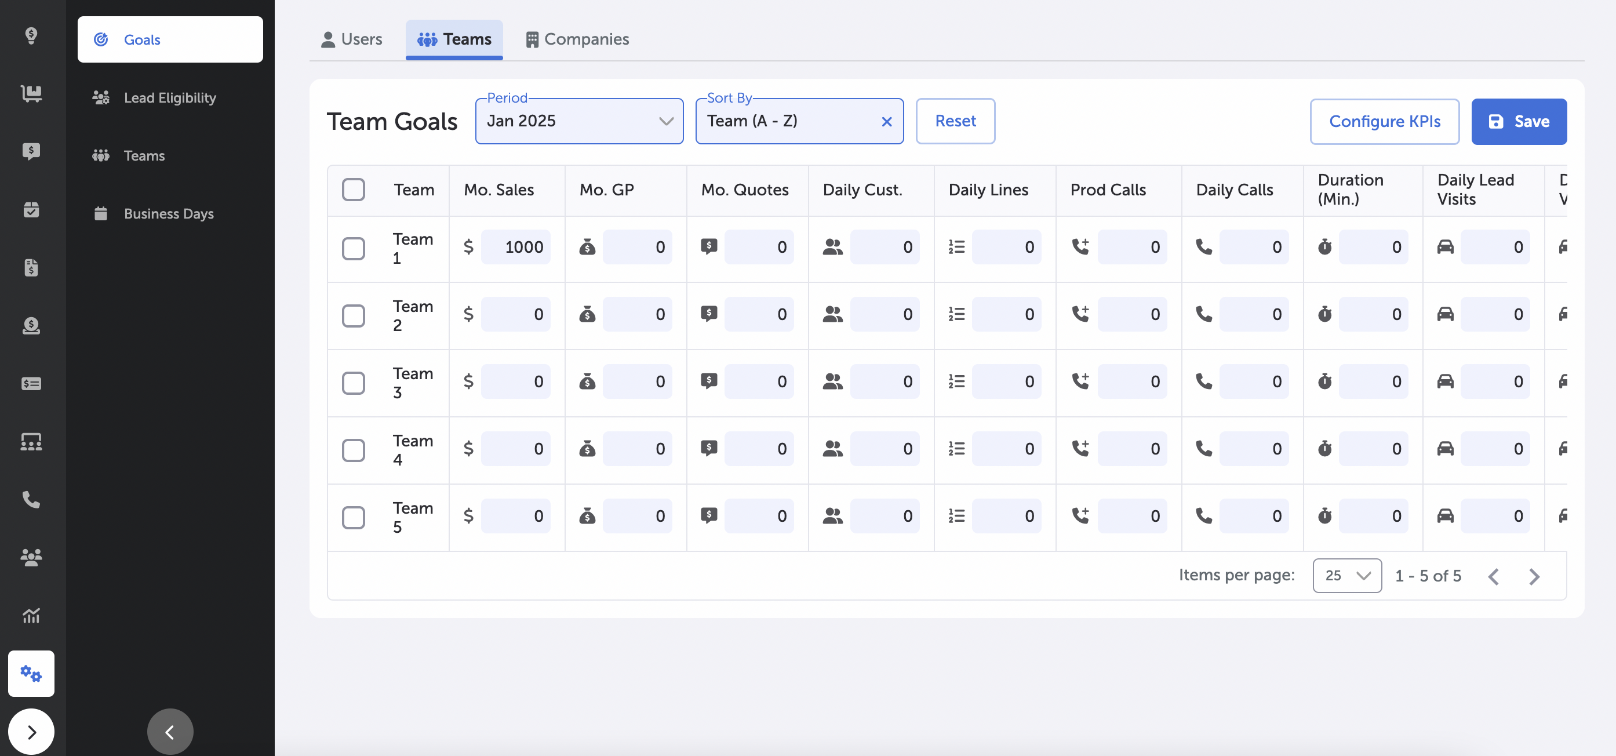The height and width of the screenshot is (756, 1616).
Task: Open the phone icon in the left rail
Action: tap(31, 499)
